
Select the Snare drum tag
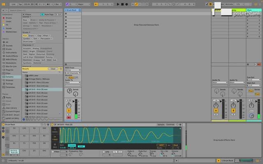32,36
